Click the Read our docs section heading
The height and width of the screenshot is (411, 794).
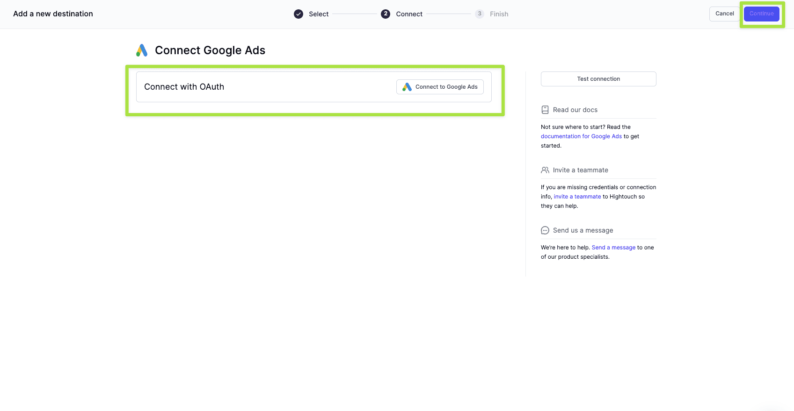pyautogui.click(x=575, y=110)
